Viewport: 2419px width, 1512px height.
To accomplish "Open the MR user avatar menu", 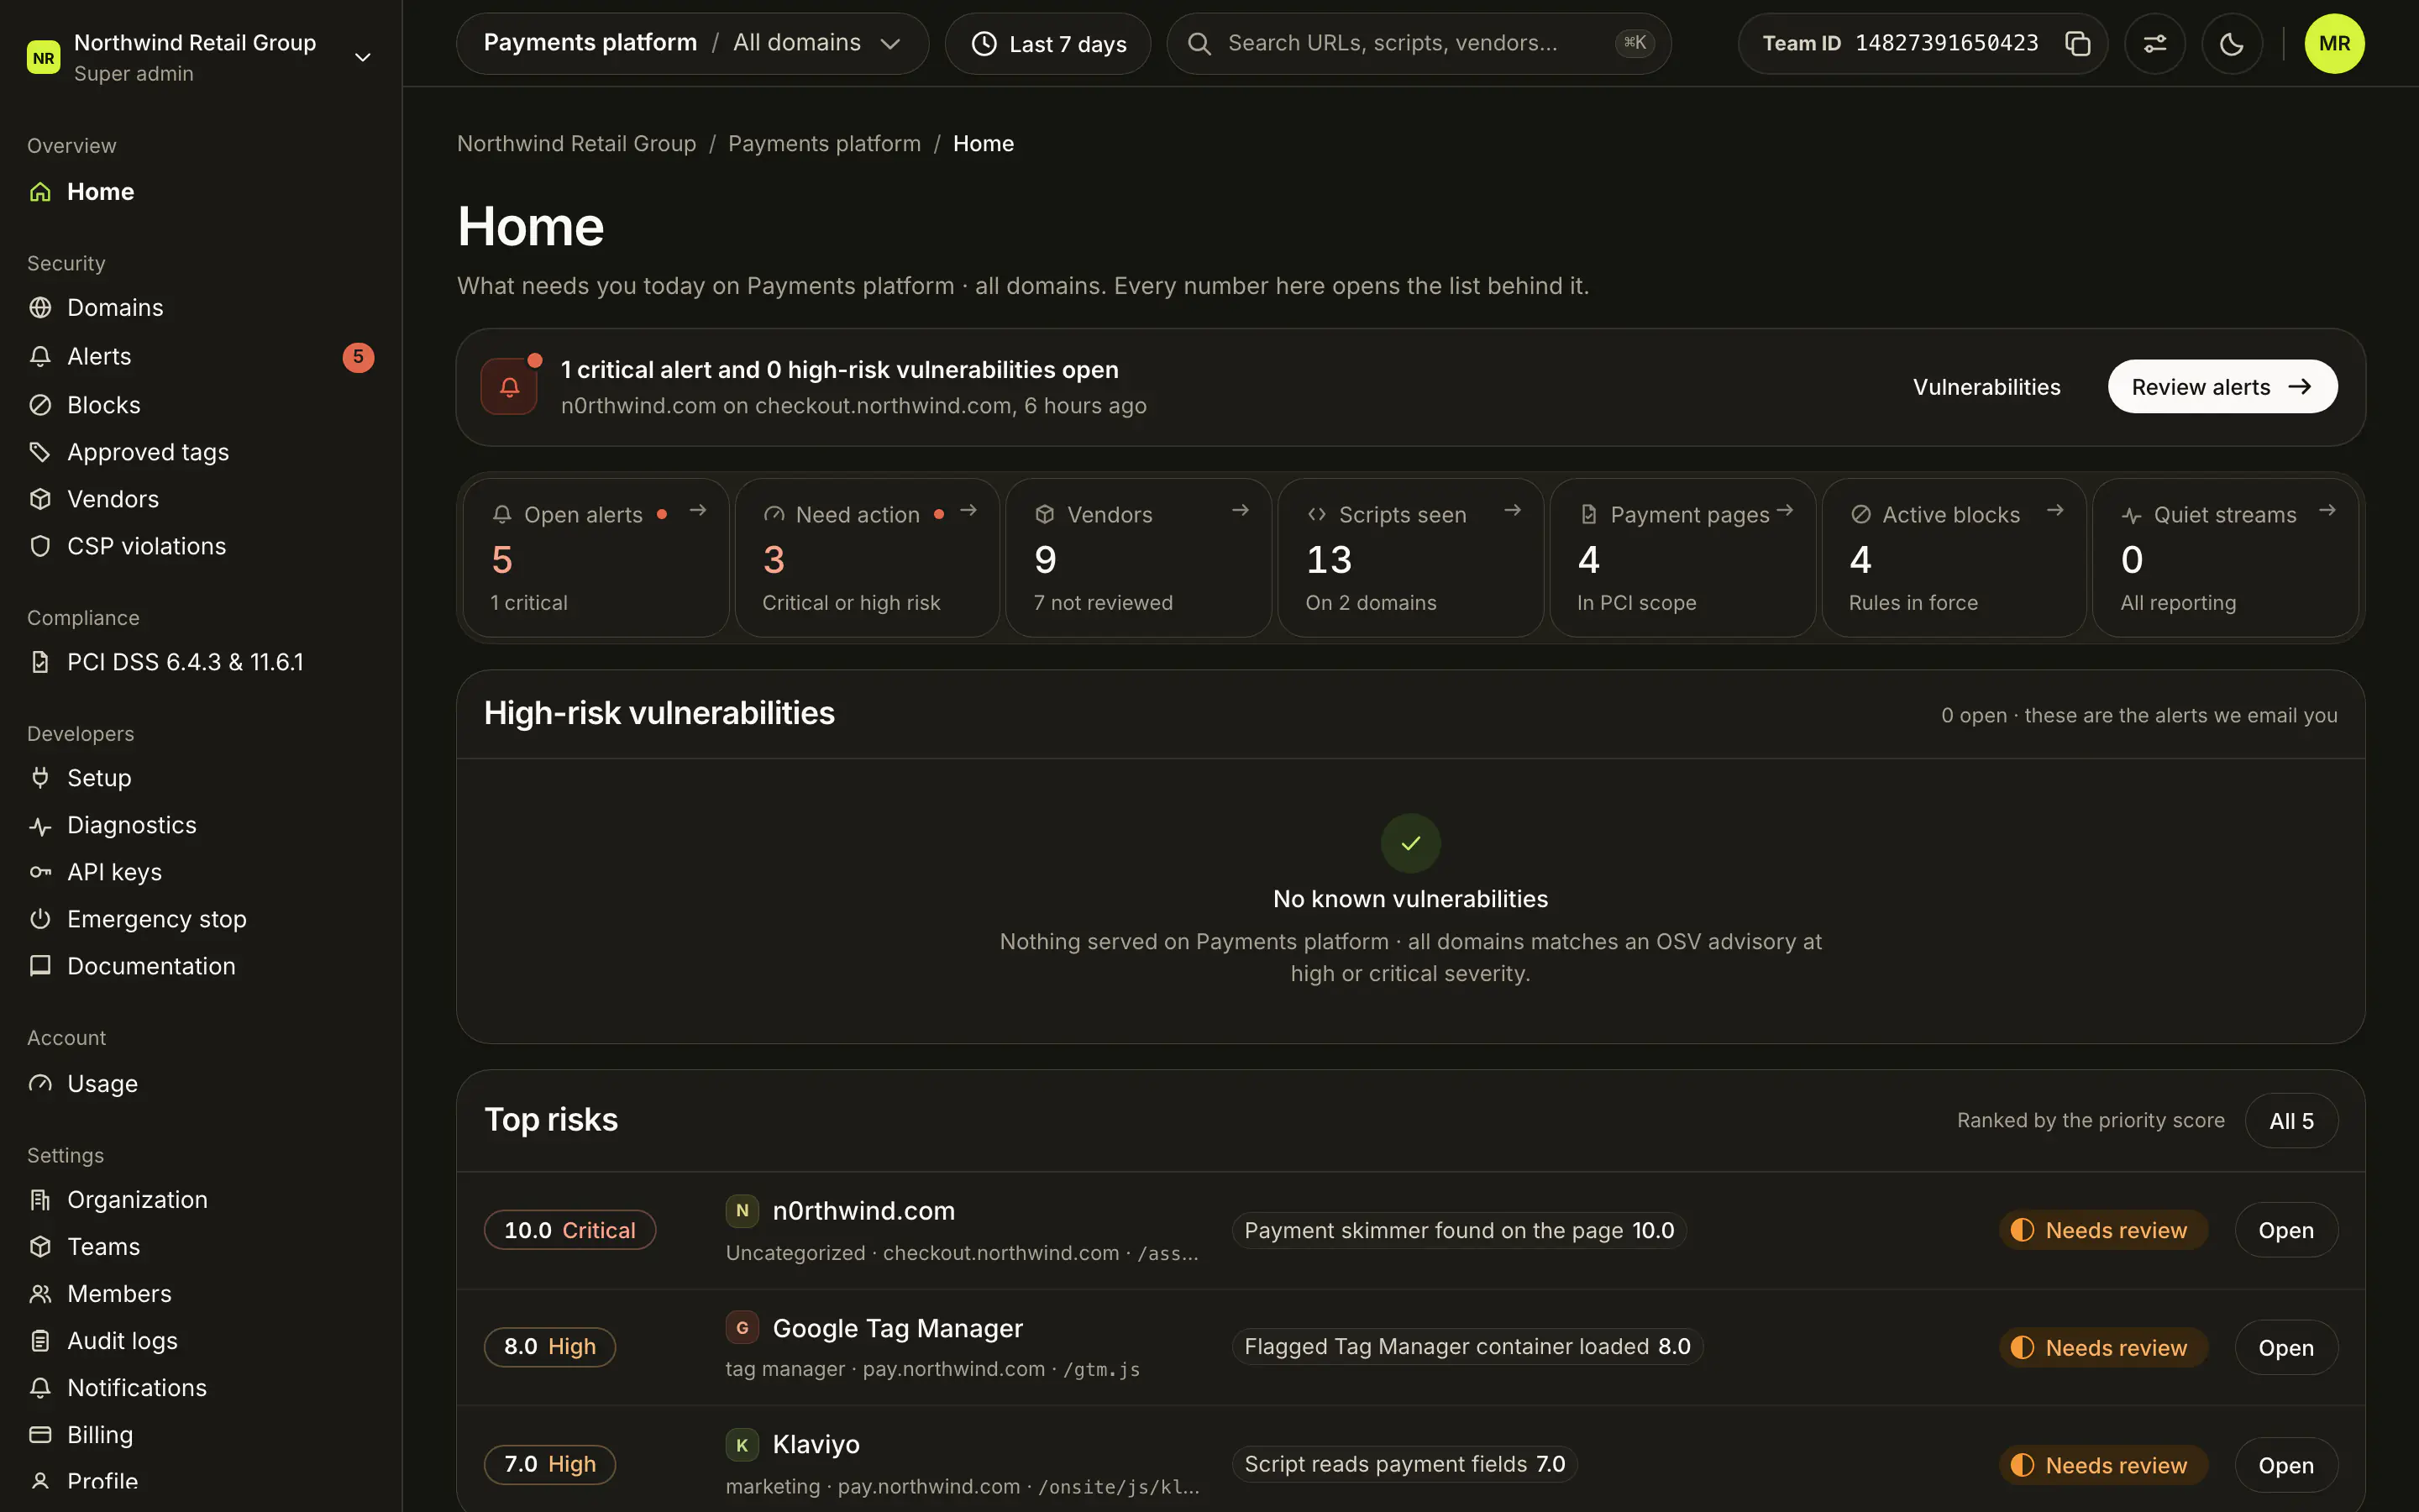I will click(2334, 44).
